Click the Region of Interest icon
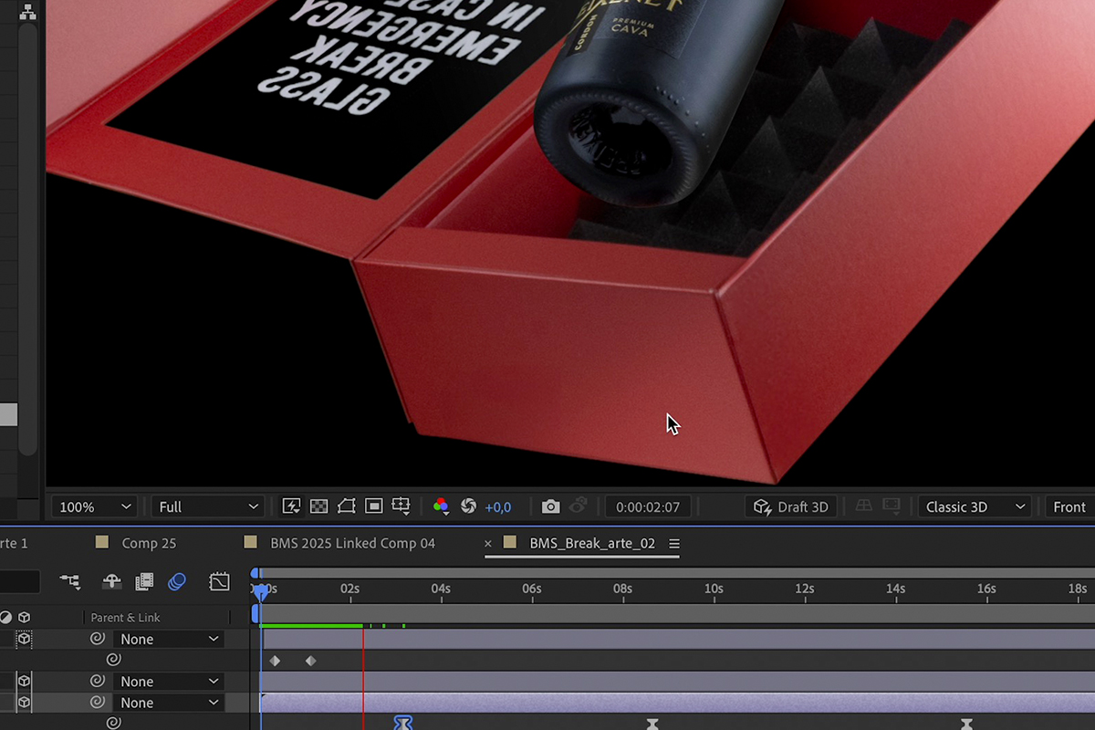1095x730 pixels. tap(373, 506)
